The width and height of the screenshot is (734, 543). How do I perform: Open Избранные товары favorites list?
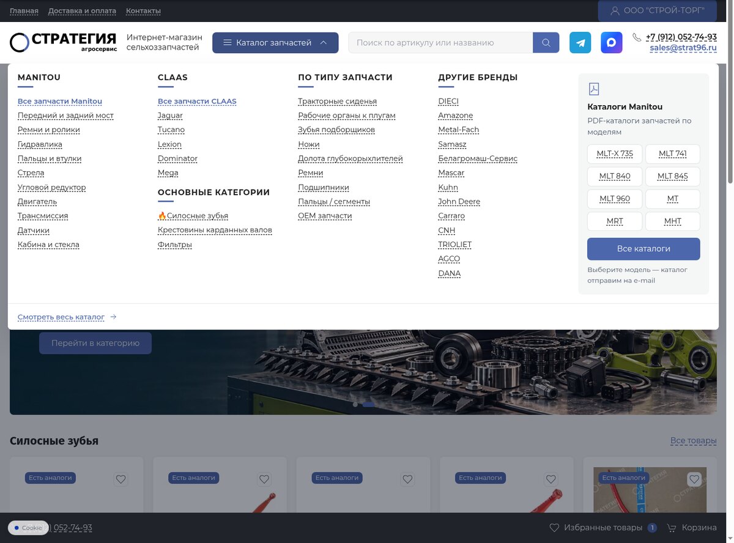click(x=602, y=528)
